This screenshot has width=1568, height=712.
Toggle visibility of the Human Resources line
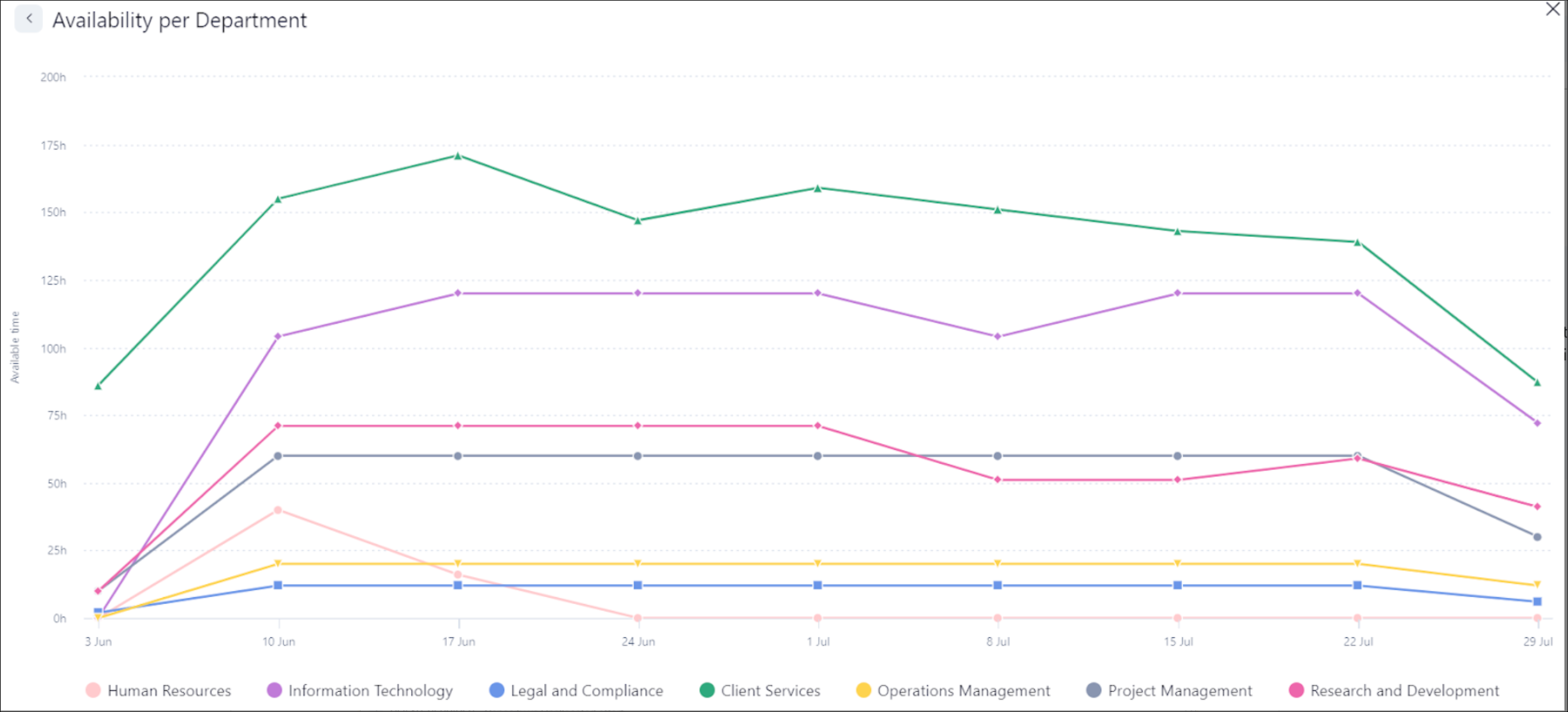pyautogui.click(x=169, y=690)
